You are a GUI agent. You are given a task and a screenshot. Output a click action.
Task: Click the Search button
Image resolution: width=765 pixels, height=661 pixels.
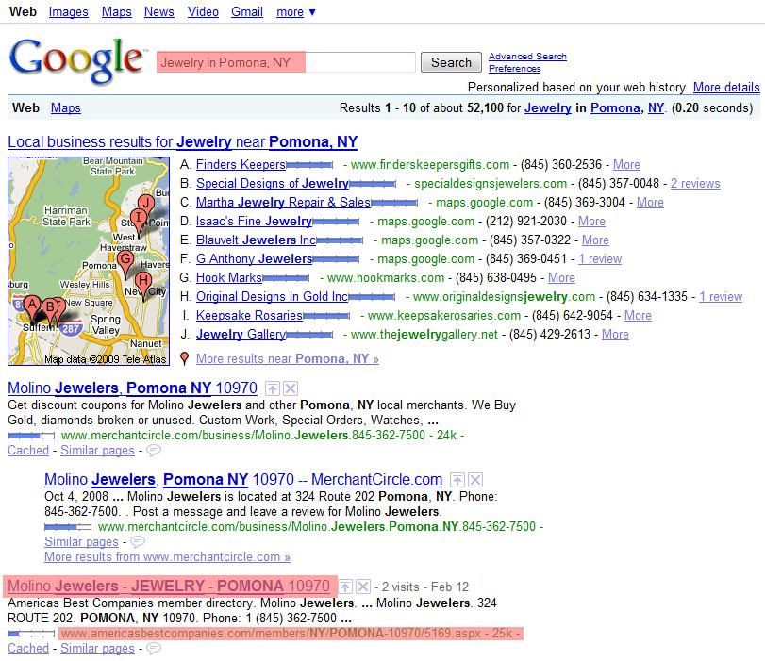pyautogui.click(x=451, y=62)
